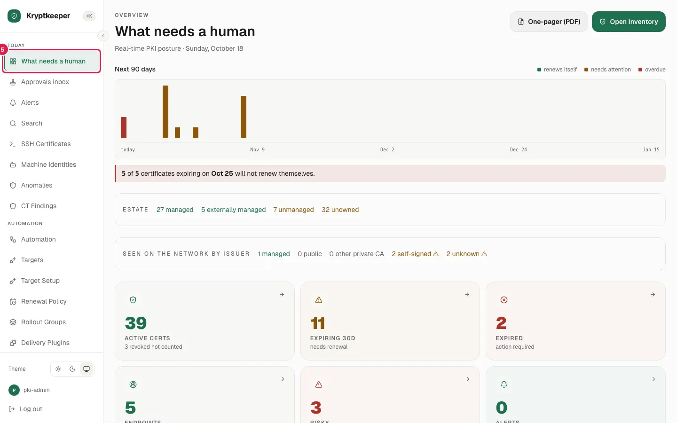
Task: Navigate to SSH Certificates
Action: tap(52, 144)
